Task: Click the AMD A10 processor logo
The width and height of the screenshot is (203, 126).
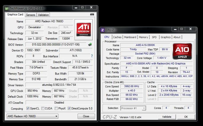Action: click(182, 51)
